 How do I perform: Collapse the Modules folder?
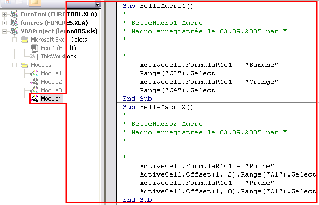[x=14, y=65]
